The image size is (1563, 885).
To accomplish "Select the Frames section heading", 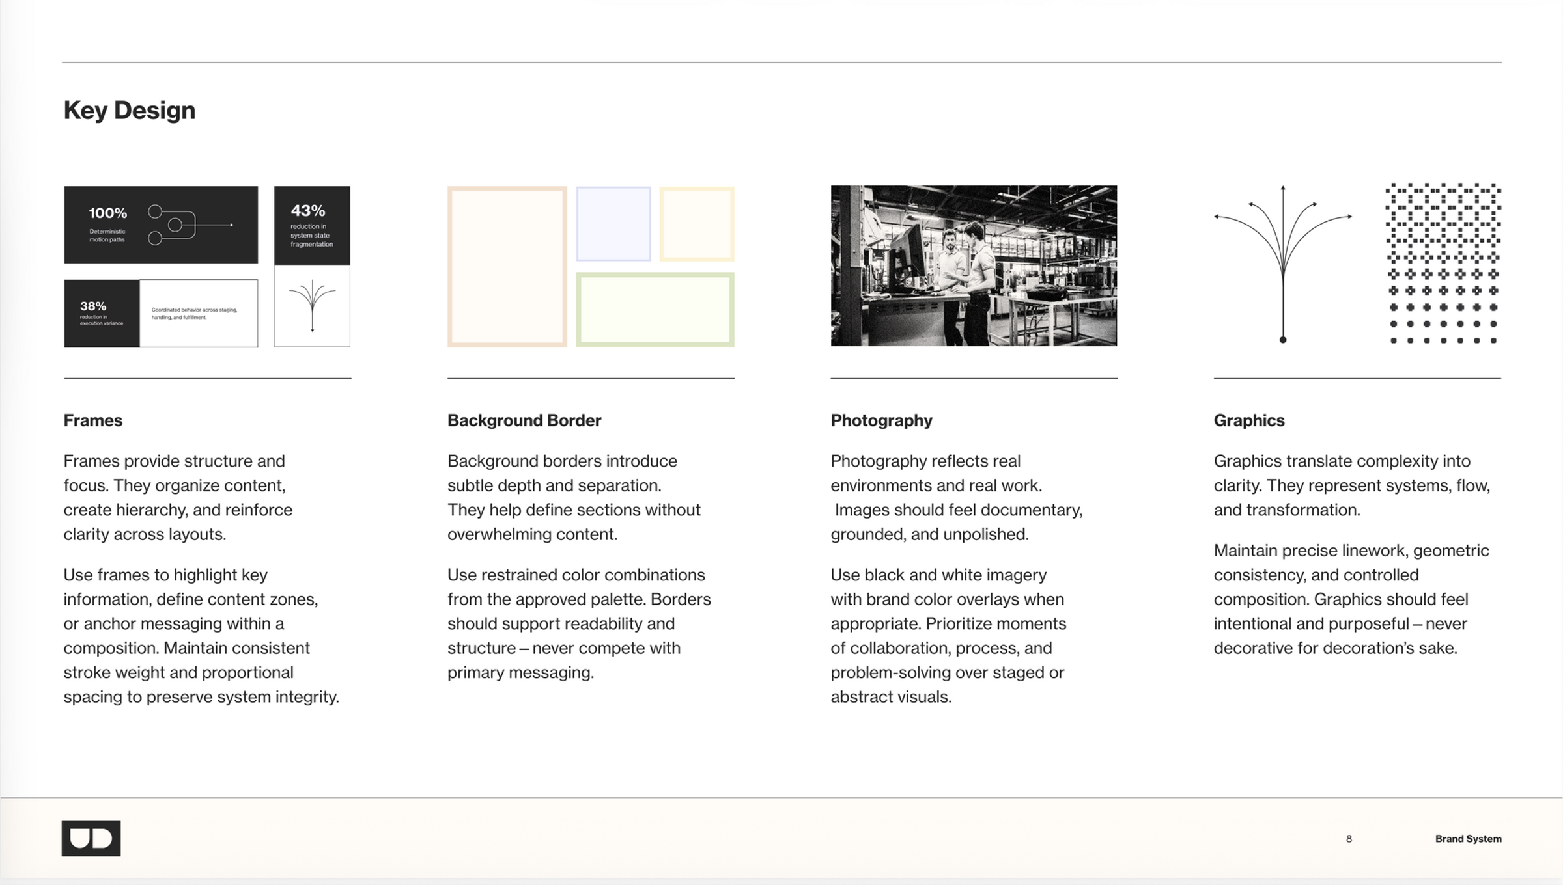I will (x=92, y=420).
